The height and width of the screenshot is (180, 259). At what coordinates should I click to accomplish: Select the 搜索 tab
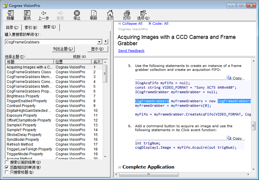[x=50, y=27]
